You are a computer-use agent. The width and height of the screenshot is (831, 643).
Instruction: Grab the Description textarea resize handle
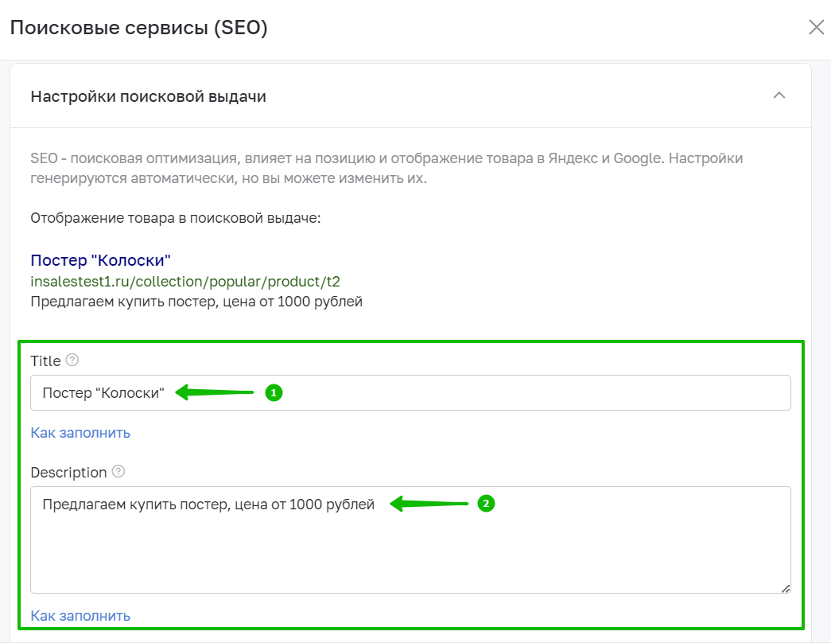pyautogui.click(x=786, y=588)
